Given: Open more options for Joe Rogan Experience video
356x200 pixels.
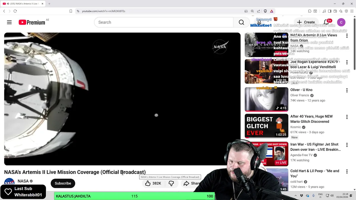Looking at the screenshot, I should tap(347, 62).
